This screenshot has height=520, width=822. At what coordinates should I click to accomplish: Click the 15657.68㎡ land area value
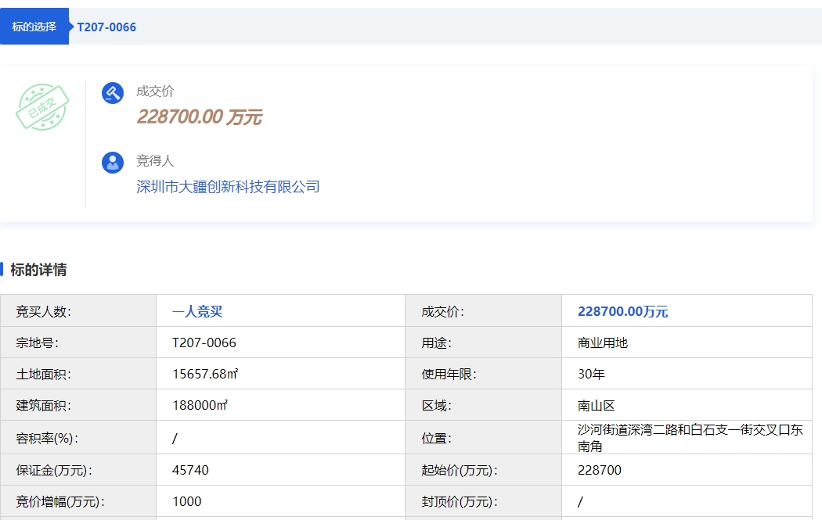click(x=205, y=374)
